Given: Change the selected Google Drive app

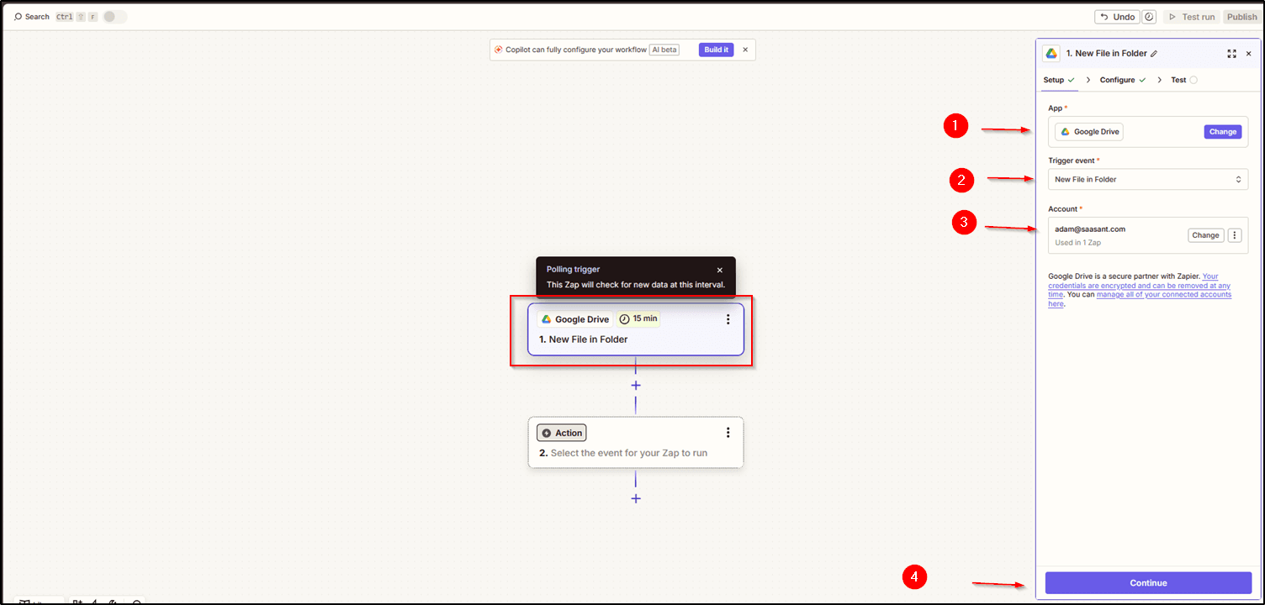Looking at the screenshot, I should (x=1222, y=132).
